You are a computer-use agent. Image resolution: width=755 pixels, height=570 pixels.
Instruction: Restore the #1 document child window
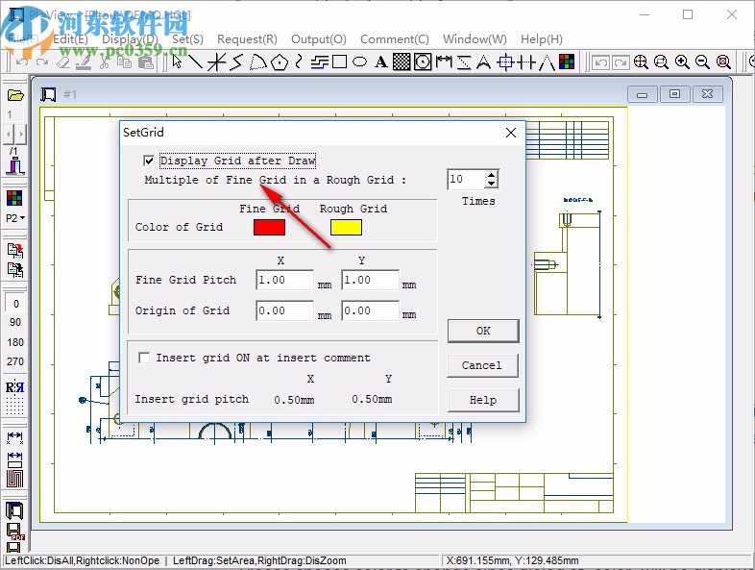point(674,94)
